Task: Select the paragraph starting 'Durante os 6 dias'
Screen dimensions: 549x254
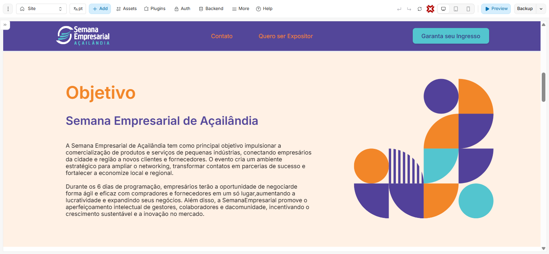Action: [188, 200]
